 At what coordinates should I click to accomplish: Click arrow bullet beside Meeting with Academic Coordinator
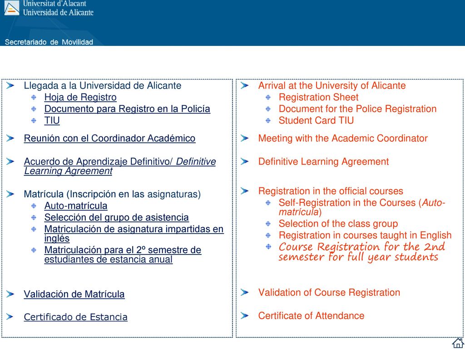(245, 138)
